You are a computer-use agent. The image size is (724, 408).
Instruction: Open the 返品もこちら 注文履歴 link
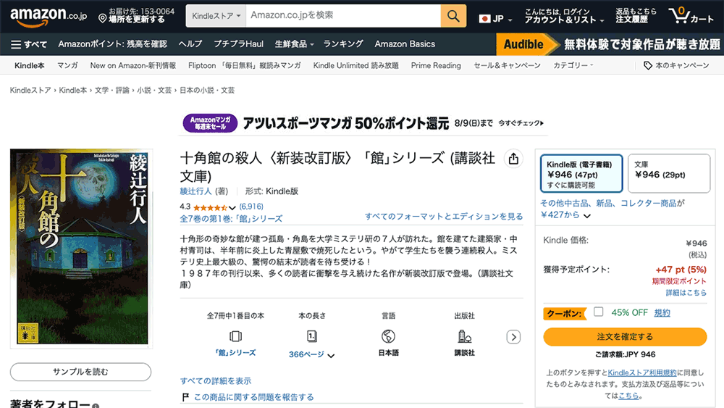click(x=636, y=16)
